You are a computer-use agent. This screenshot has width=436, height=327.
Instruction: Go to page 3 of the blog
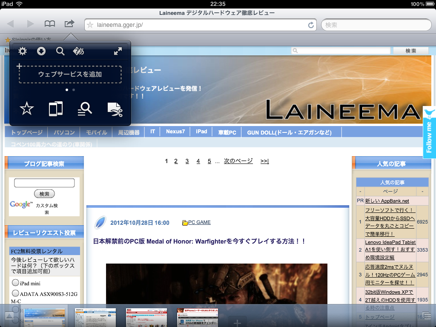point(187,161)
